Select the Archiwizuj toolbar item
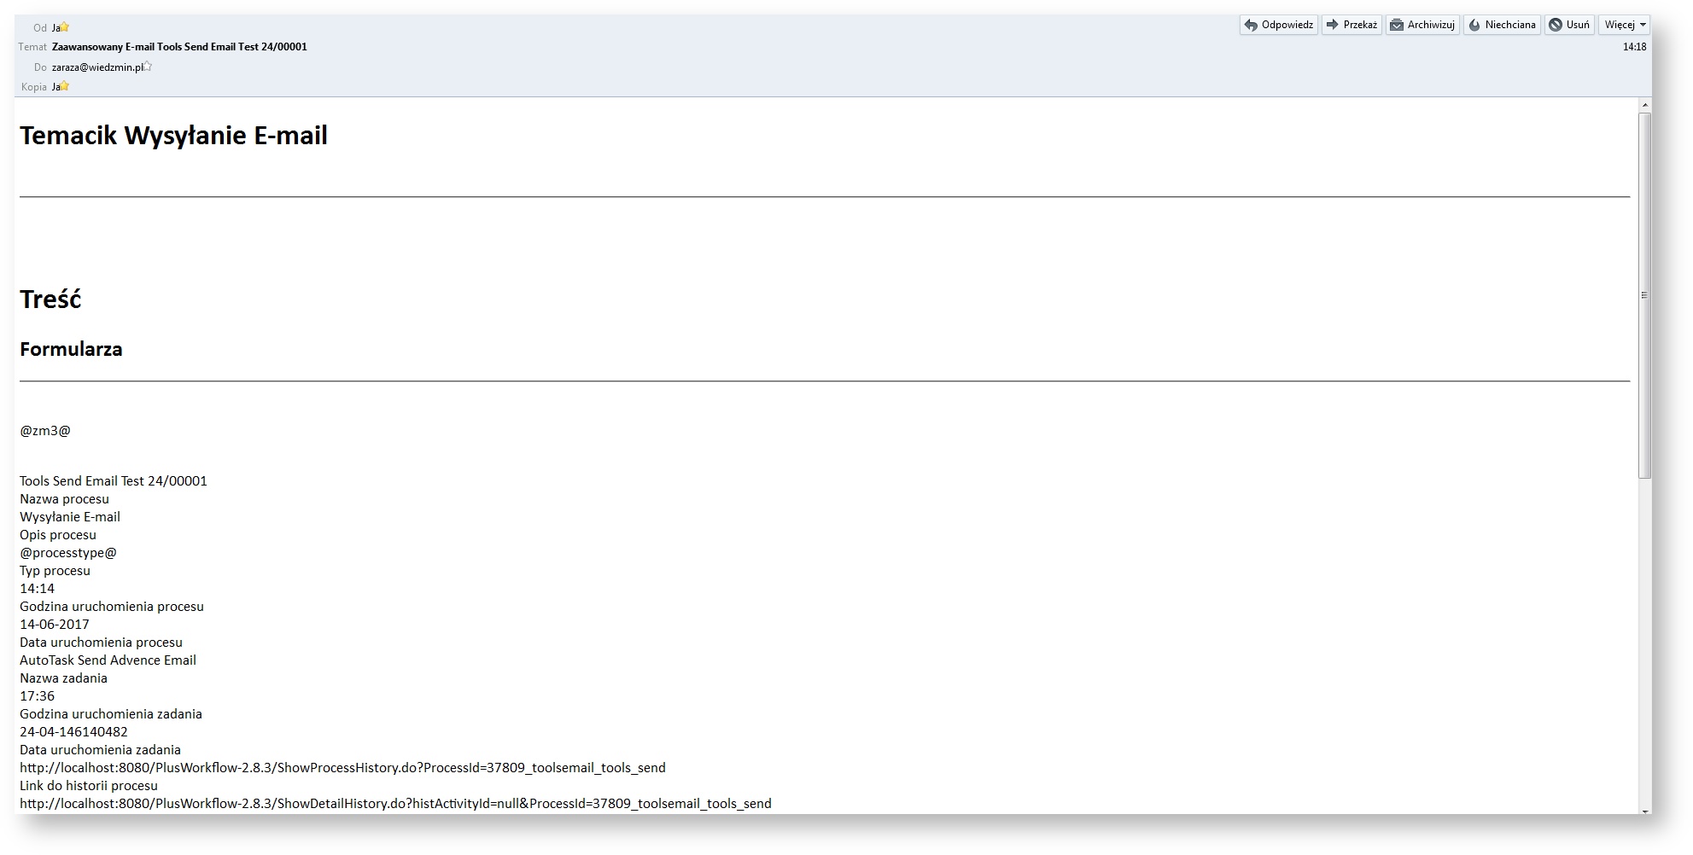 (1422, 25)
